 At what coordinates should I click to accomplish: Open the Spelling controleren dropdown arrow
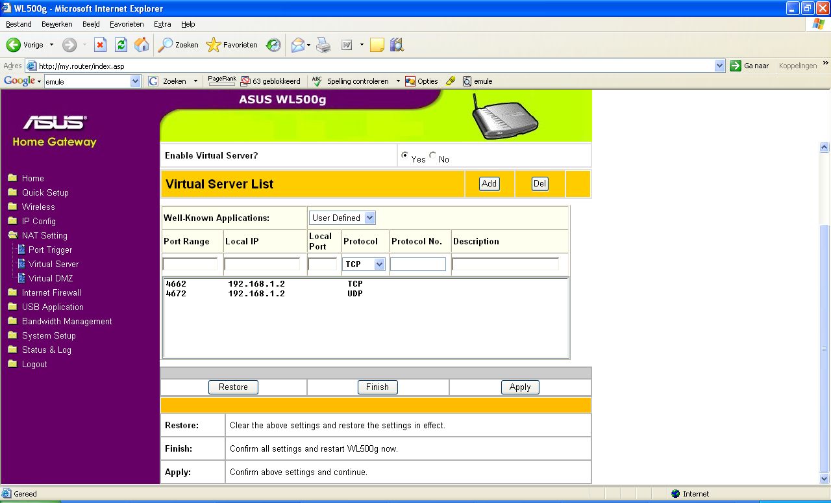(x=398, y=81)
